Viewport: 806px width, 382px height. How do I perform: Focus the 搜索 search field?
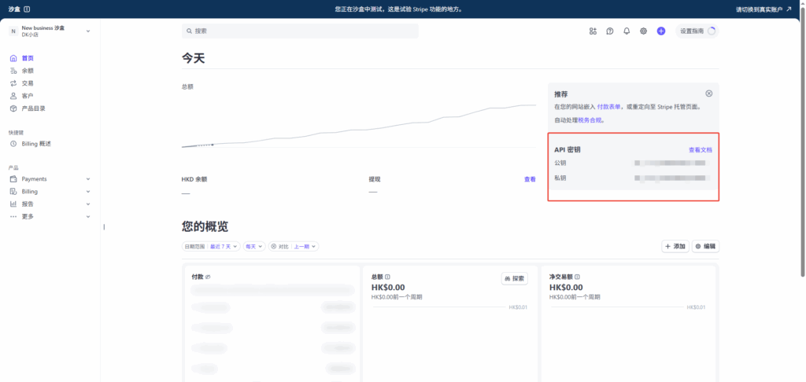300,31
